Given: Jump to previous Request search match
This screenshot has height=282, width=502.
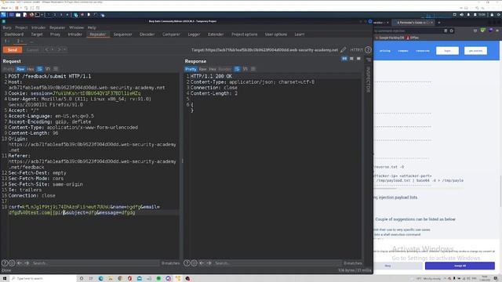Looking at the screenshot, I should [20, 263].
